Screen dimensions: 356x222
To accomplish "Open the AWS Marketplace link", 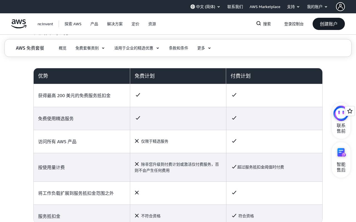I will tap(265, 7).
